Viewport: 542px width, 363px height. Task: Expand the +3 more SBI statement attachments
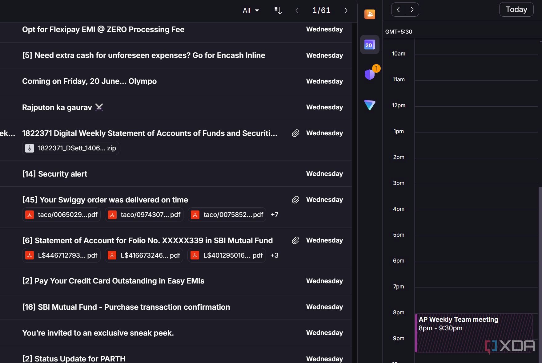pyautogui.click(x=274, y=255)
